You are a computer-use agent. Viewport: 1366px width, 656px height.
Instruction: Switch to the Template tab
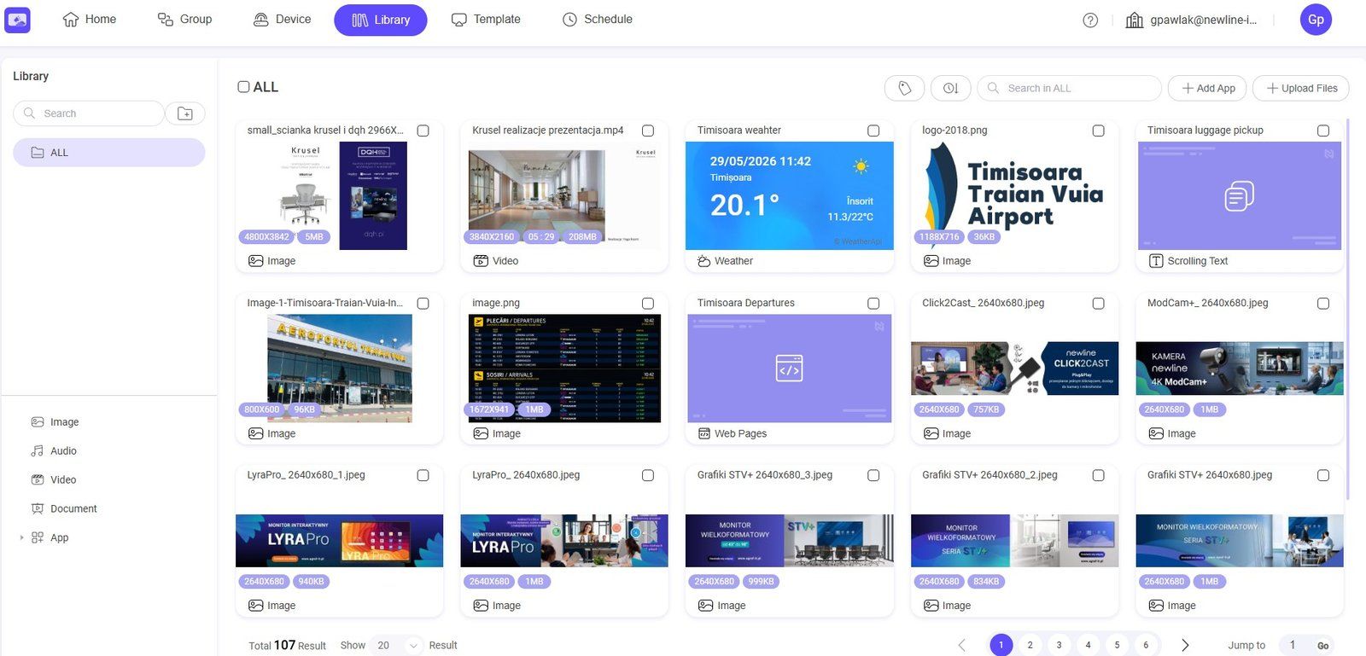pyautogui.click(x=486, y=20)
